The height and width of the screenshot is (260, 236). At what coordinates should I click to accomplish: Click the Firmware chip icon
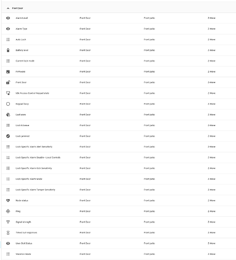click(x=8, y=72)
